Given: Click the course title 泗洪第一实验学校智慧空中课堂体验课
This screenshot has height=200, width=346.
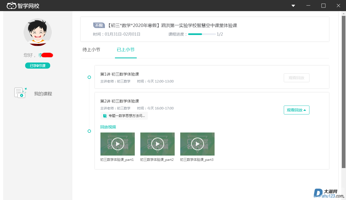Looking at the screenshot, I should pos(199,26).
